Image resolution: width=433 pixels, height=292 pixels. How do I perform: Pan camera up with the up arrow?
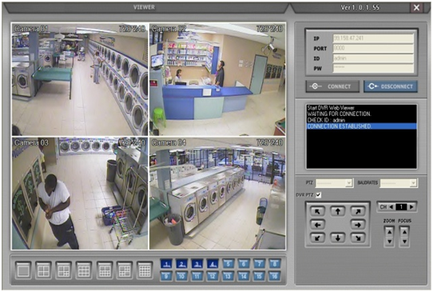(x=337, y=211)
